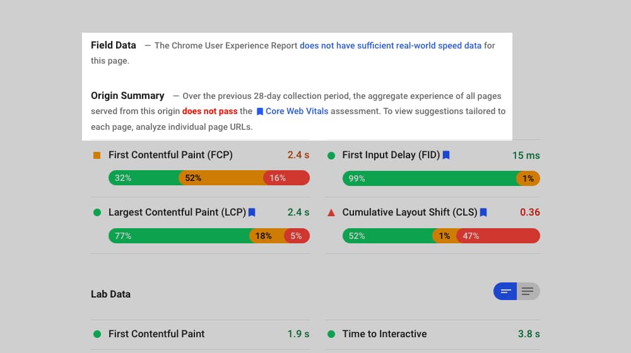Click the orange square icon beside First Contentful Paint (FCP)
This screenshot has width=631, height=353.
97,155
